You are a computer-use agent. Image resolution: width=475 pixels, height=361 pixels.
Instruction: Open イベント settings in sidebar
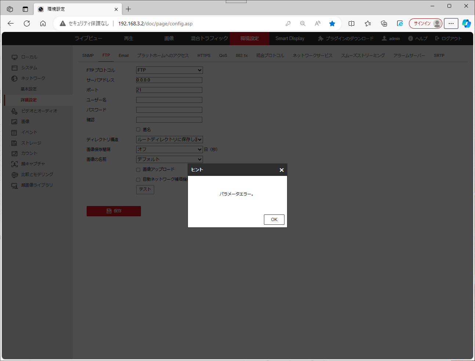point(29,132)
